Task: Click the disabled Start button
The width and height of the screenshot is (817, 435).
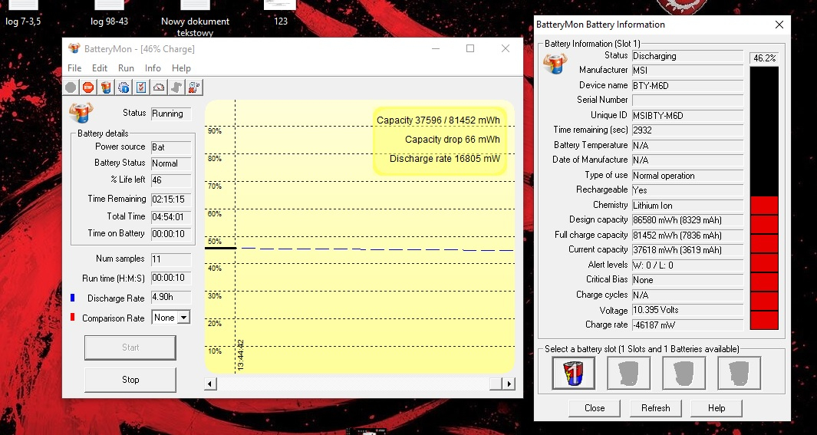Action: [130, 348]
